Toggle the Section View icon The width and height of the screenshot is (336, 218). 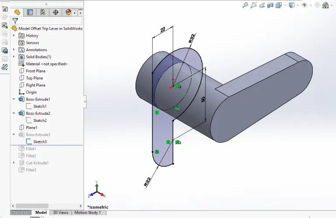click(x=270, y=5)
